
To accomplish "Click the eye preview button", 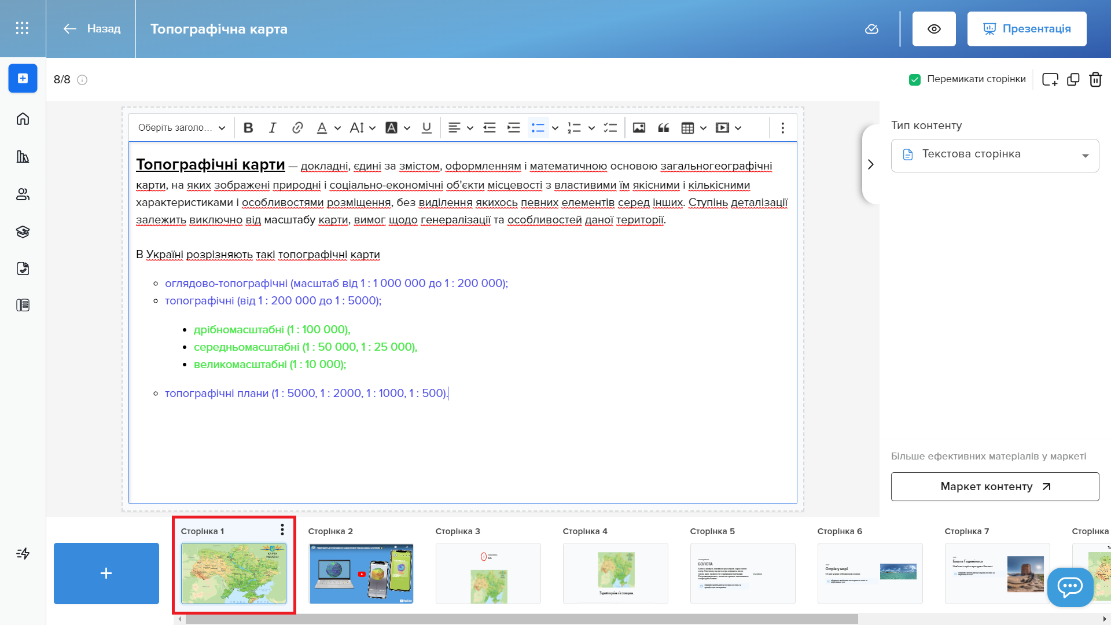I will [934, 29].
